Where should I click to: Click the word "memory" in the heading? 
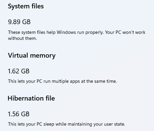(x=43, y=56)
